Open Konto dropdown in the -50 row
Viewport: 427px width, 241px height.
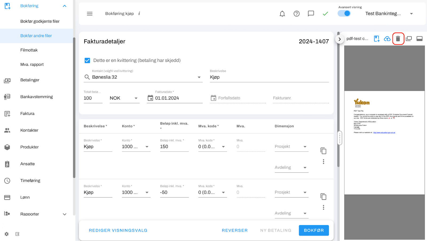pyautogui.click(x=136, y=192)
